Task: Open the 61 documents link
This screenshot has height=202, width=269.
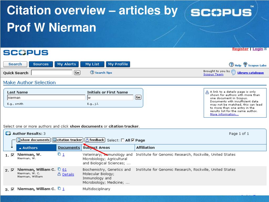Action: (x=64, y=170)
